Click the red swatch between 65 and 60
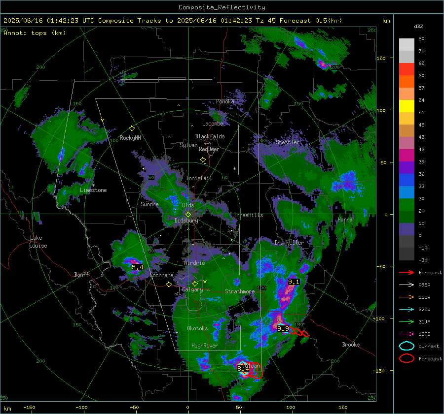 pyautogui.click(x=407, y=69)
